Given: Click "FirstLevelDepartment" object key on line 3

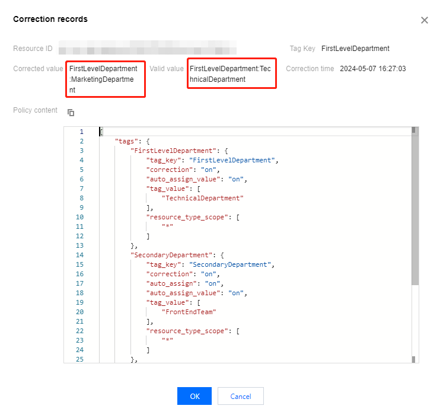Looking at the screenshot, I should tap(173, 151).
